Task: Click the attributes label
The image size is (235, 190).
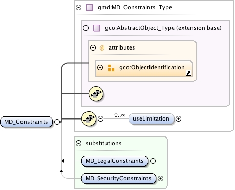Action: click(122, 47)
